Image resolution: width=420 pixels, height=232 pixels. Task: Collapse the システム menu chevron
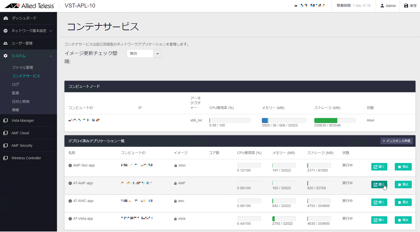tap(51, 56)
